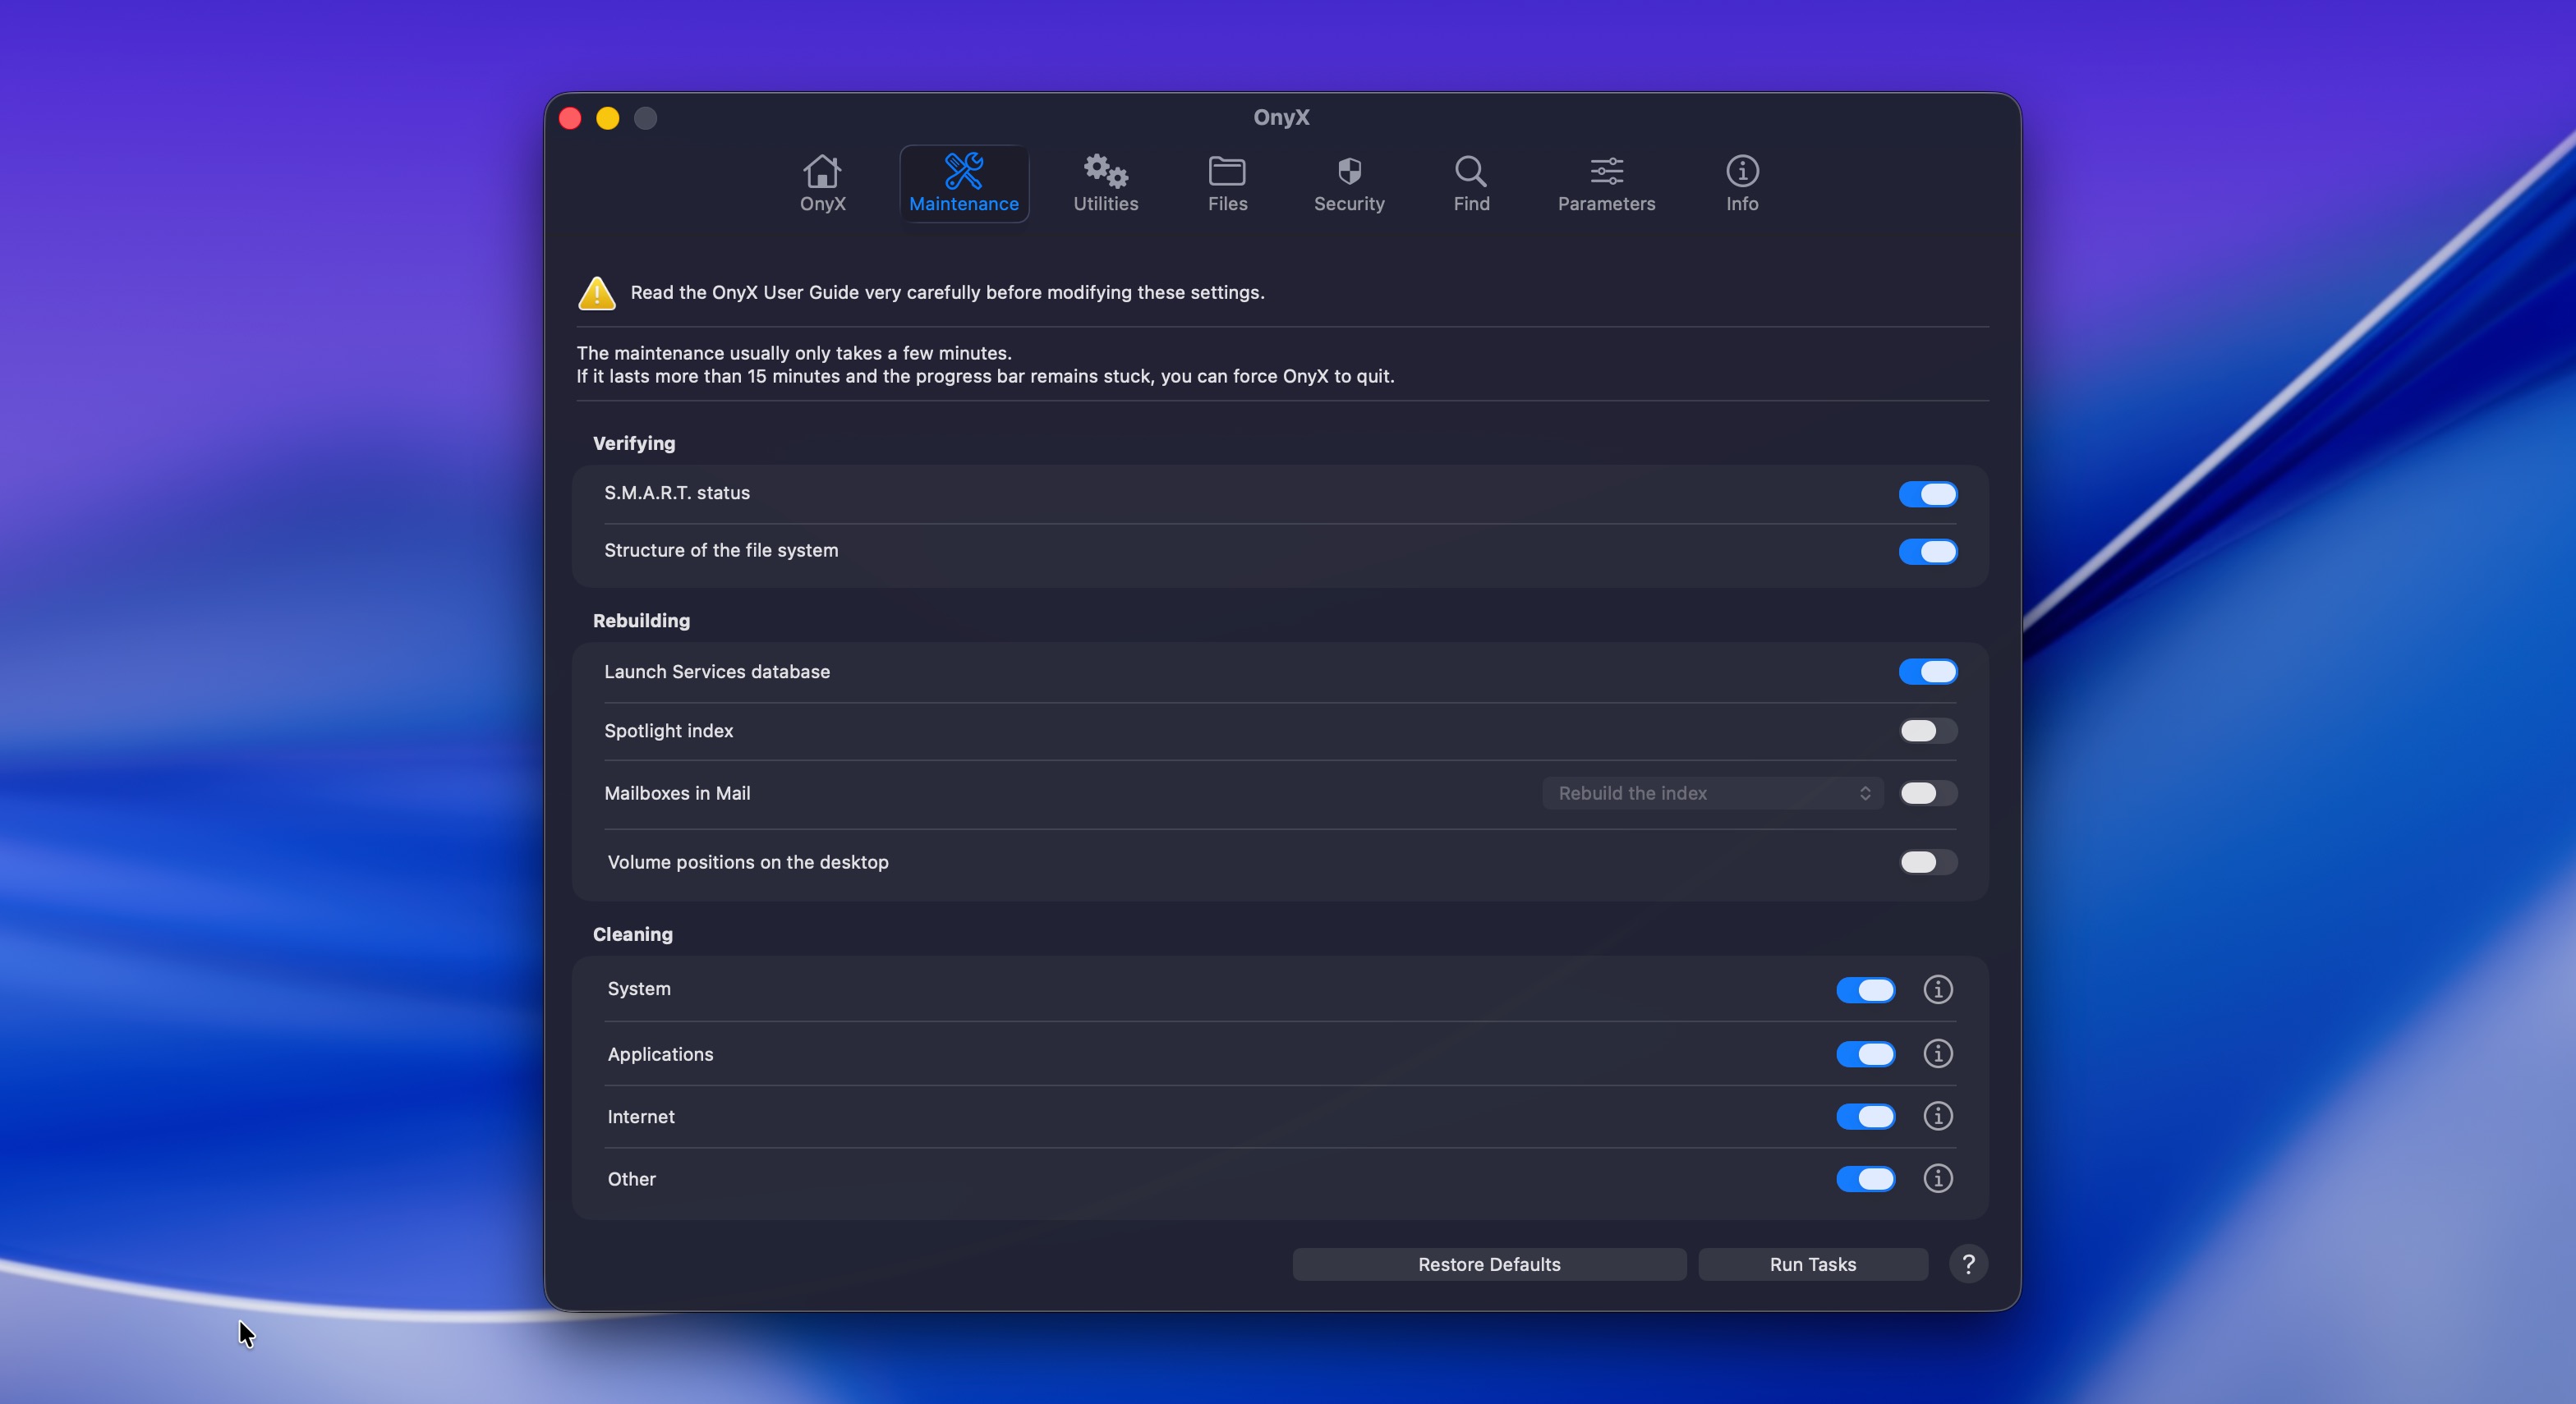Image resolution: width=2576 pixels, height=1404 pixels.
Task: Show info for Applications cleaning
Action: tap(1937, 1053)
